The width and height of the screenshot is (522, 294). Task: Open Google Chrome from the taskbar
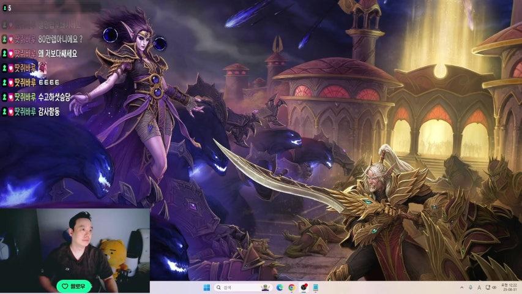[x=292, y=287]
